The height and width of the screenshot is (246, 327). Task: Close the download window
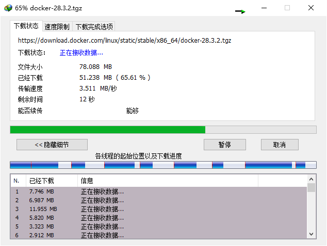point(311,8)
